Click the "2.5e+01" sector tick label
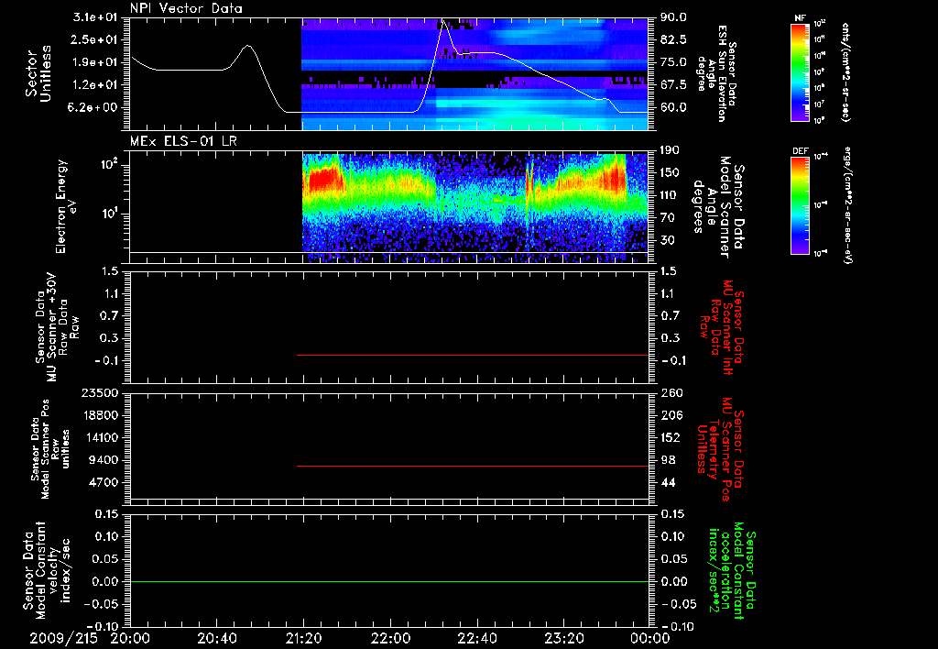Screen dimensions: 938x649 click(x=95, y=39)
